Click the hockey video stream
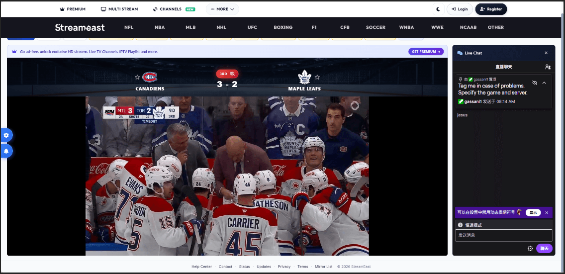This screenshot has height=274, width=565. pos(227,176)
